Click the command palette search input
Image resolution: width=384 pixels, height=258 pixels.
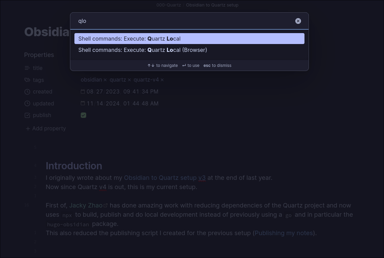point(184,21)
